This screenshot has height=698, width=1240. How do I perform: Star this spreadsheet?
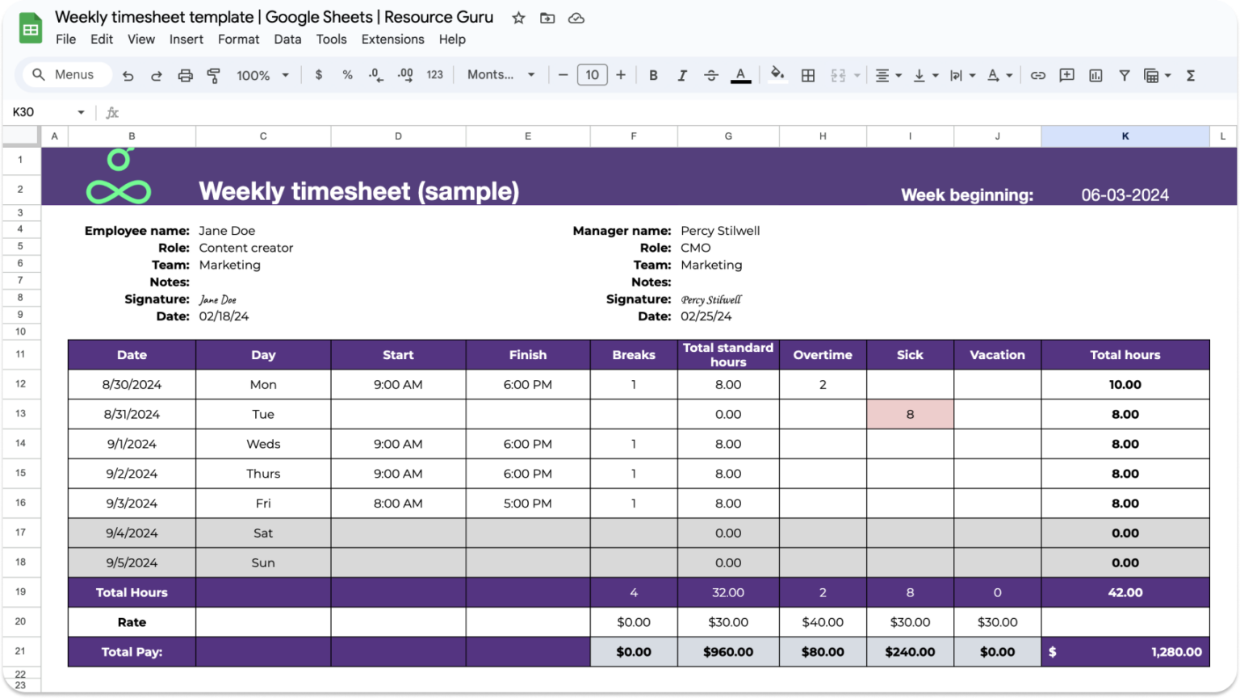point(517,18)
